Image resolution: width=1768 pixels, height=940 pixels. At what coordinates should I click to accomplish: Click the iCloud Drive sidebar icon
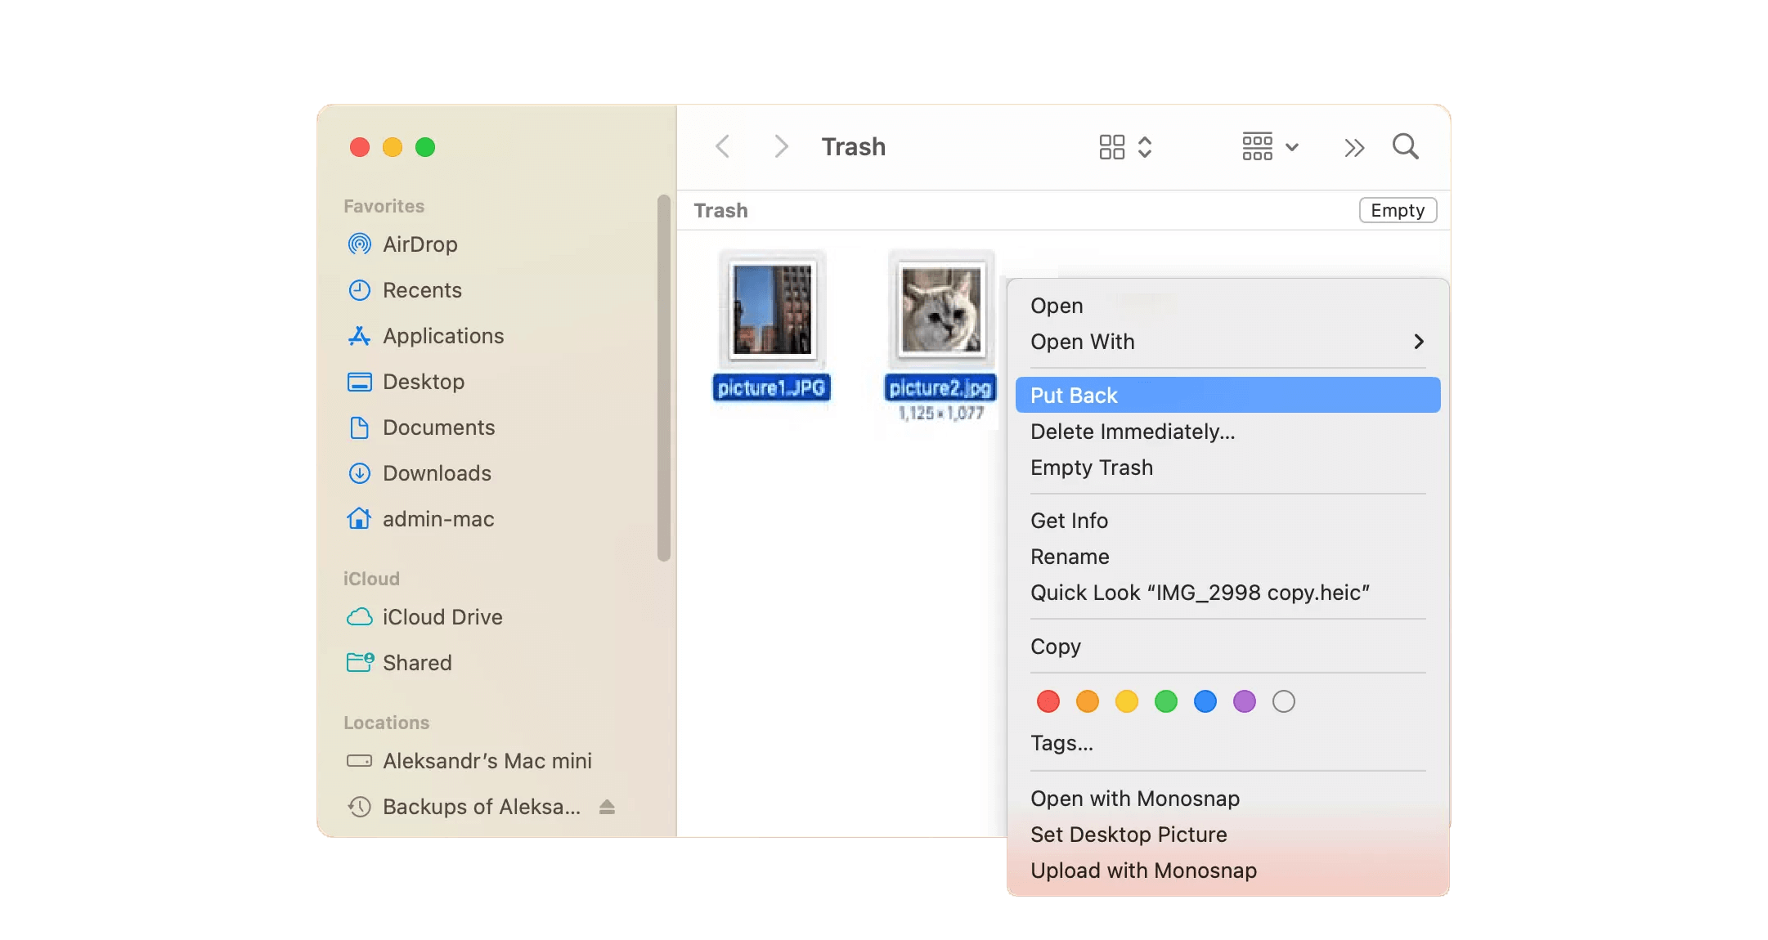click(359, 616)
